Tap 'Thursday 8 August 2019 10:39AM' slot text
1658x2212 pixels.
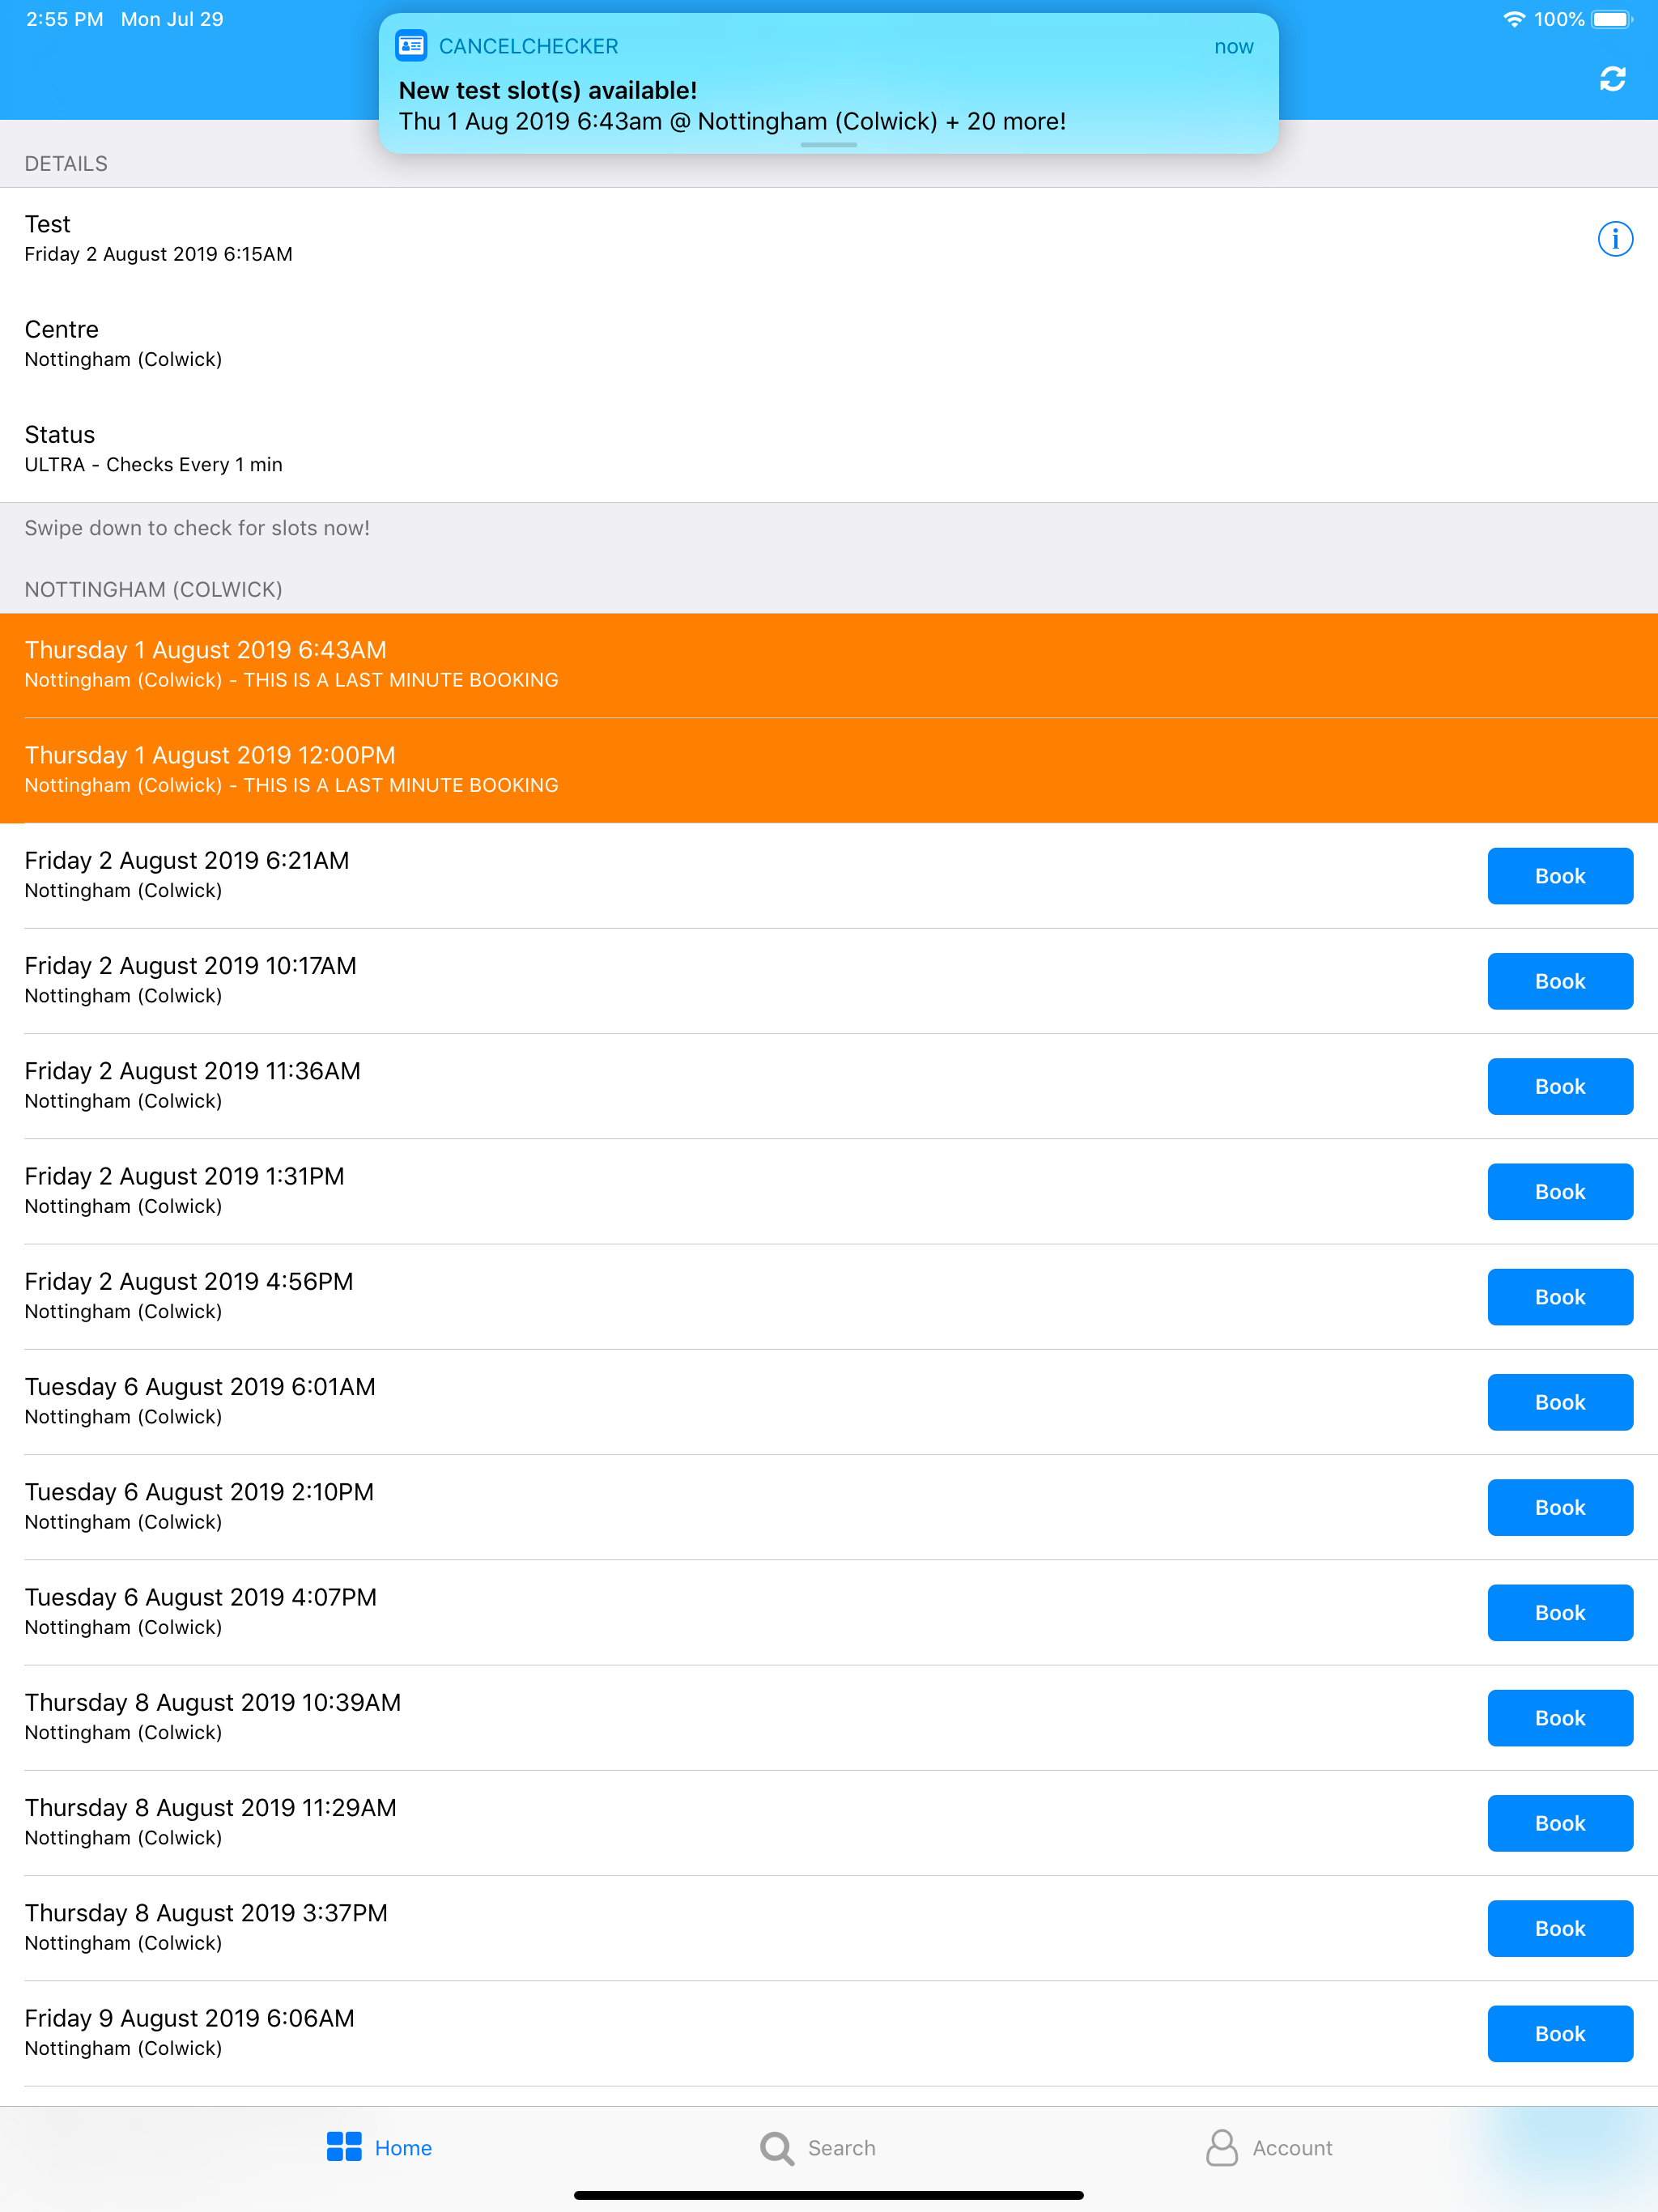click(213, 1702)
